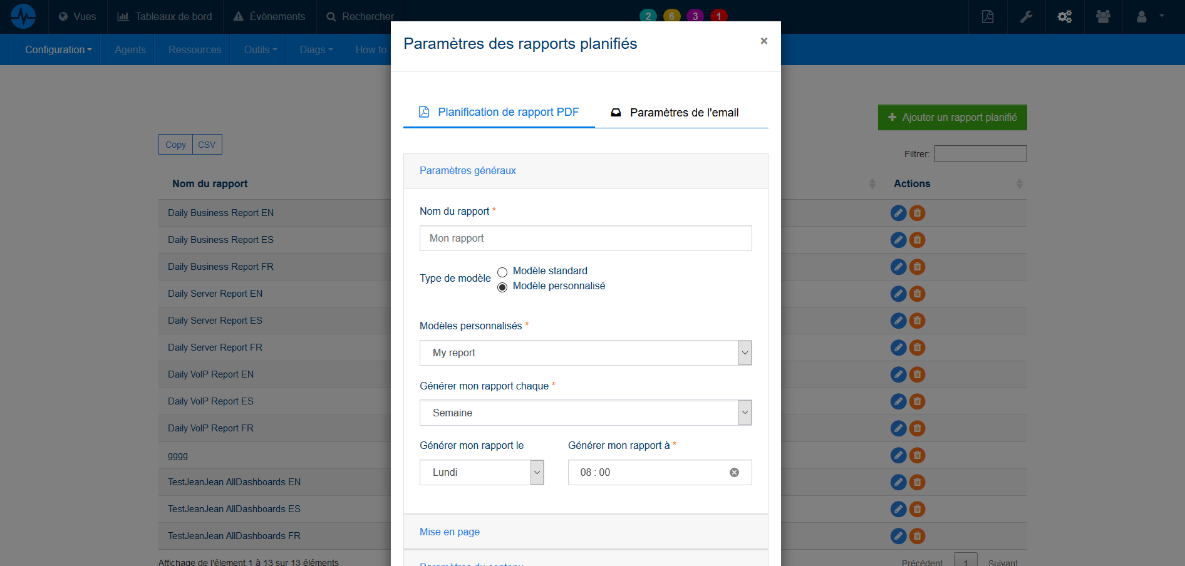Edit the Daily Business Report EN schedule
Viewport: 1185px width, 566px height.
tap(898, 213)
